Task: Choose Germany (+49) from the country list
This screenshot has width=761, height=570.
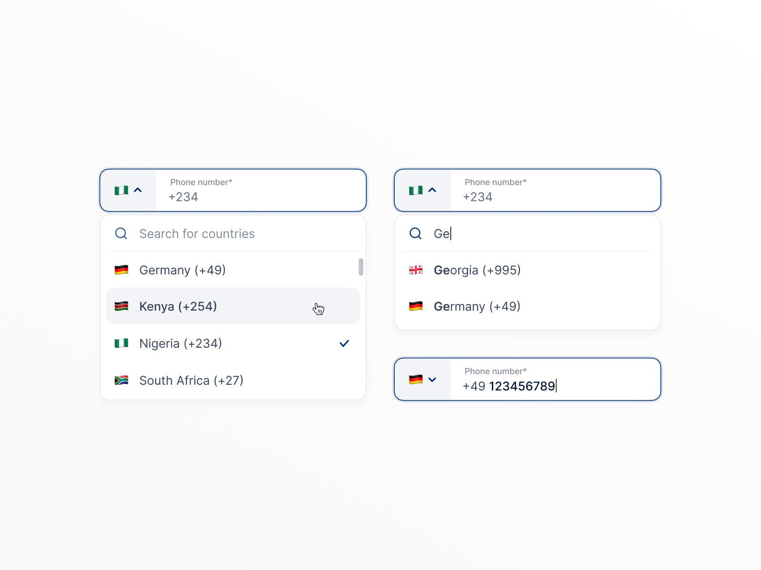Action: [x=182, y=270]
